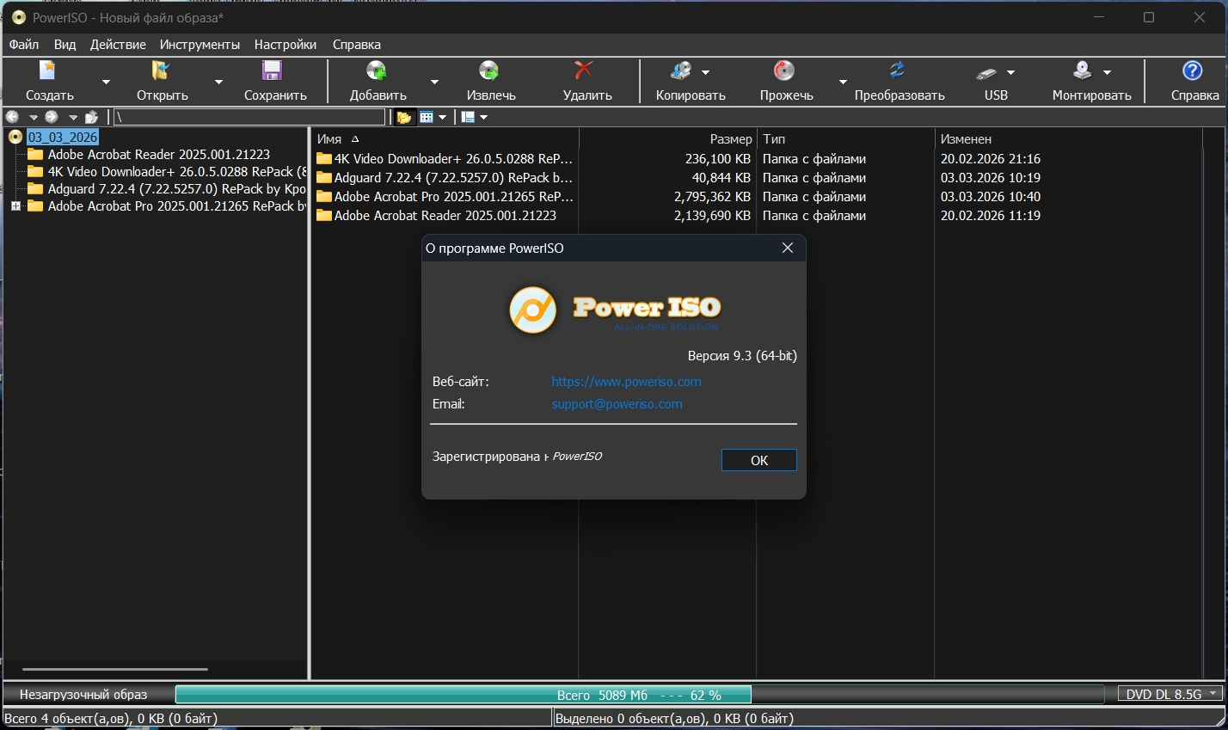
Task: Click the USB drive toolbar icon
Action: coord(987,73)
